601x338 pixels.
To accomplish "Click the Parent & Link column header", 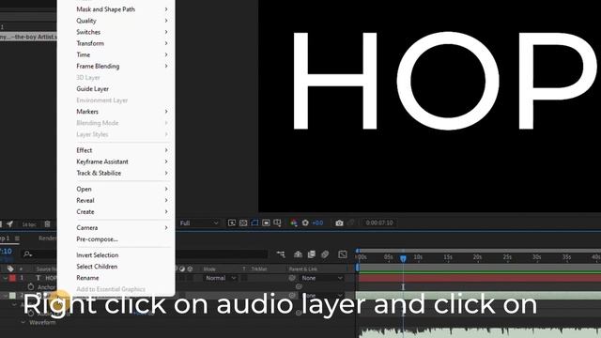I will coord(303,269).
